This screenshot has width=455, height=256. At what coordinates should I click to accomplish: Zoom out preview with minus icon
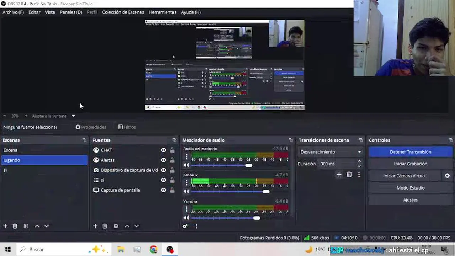pyautogui.click(x=5, y=116)
